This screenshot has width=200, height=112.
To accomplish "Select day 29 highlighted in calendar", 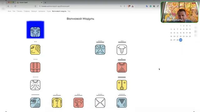I will (181, 40).
